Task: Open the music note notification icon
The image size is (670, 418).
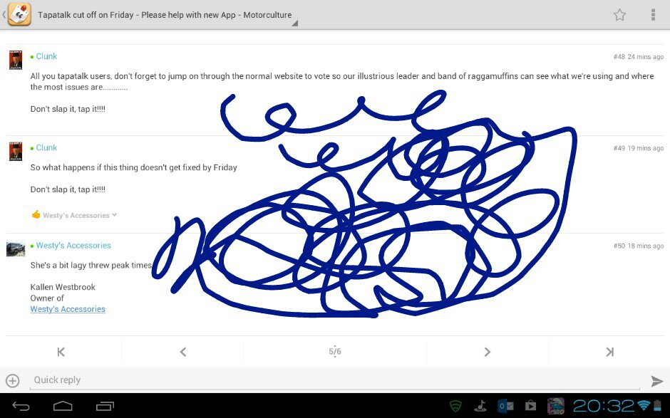Action: (x=481, y=406)
